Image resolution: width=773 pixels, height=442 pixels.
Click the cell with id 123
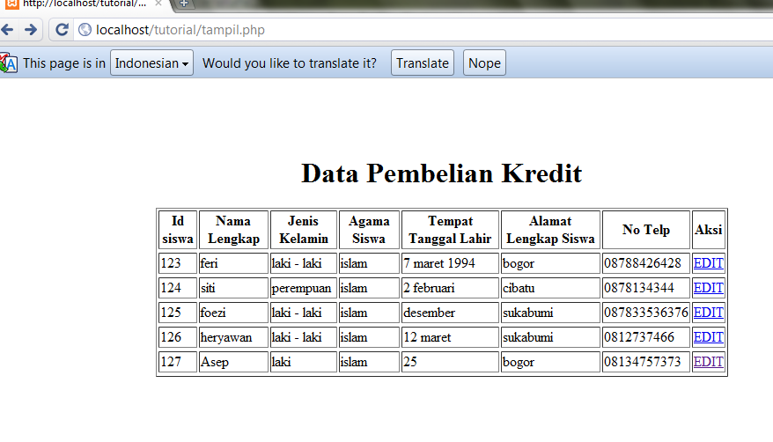pyautogui.click(x=178, y=263)
